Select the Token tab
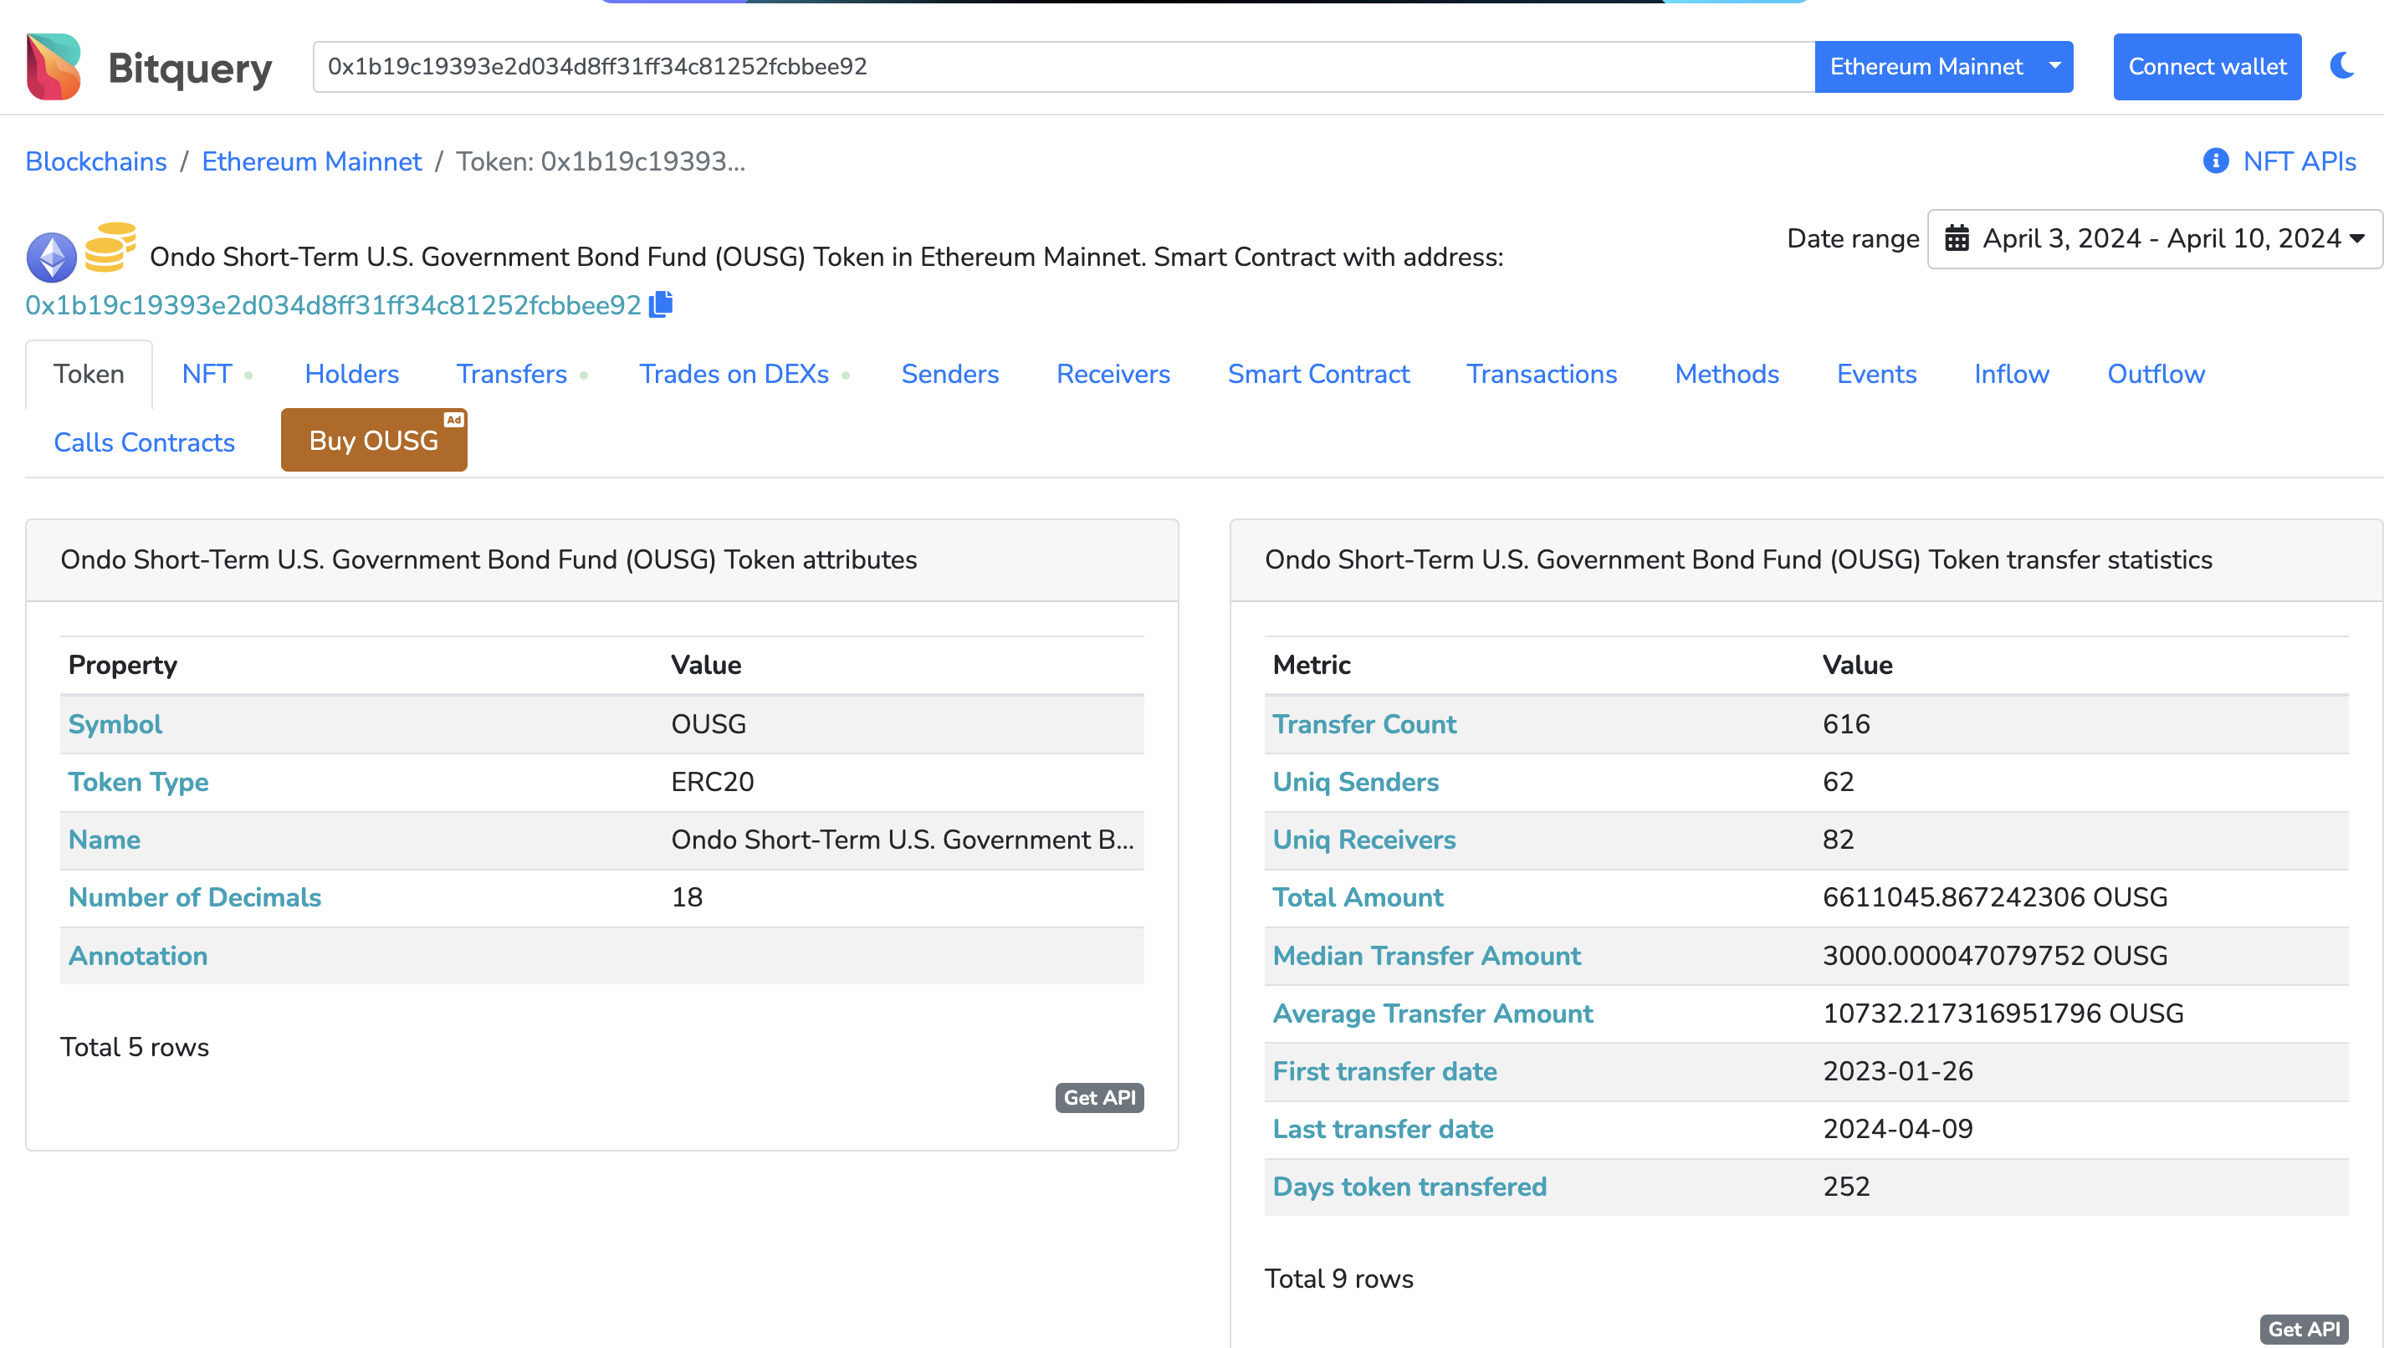Viewport: 2384px width, 1348px height. pyautogui.click(x=89, y=374)
